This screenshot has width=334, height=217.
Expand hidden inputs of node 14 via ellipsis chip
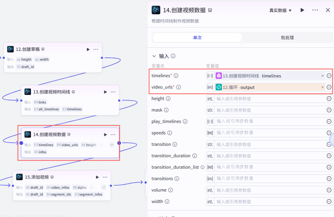112,145
